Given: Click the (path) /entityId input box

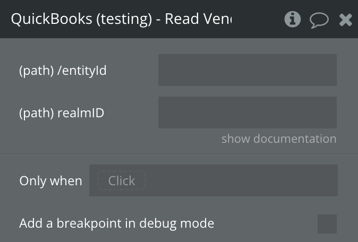Looking at the screenshot, I should click(247, 70).
